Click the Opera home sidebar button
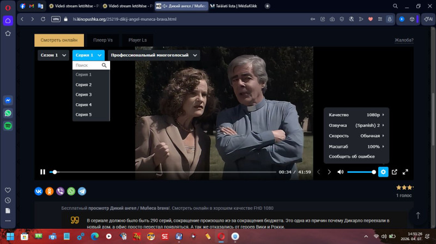This screenshot has height=244, width=436. point(8,21)
